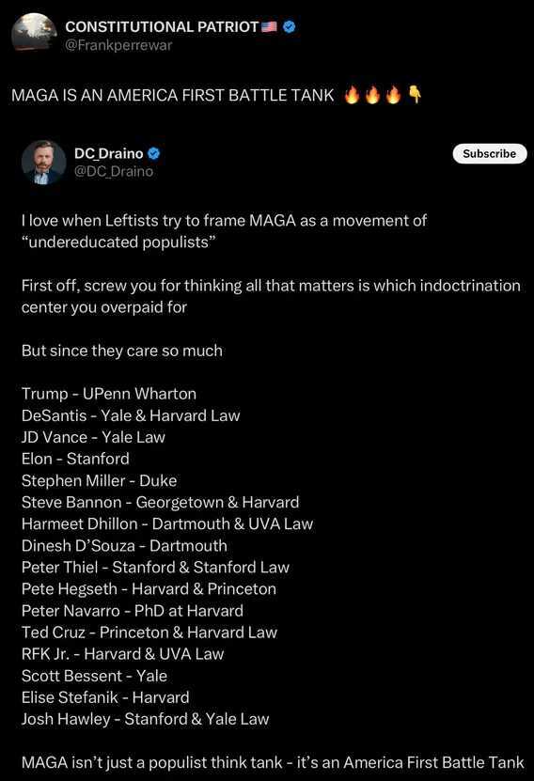This screenshot has width=534, height=781.
Task: Click the CONSTITUTIONAL PATRIOT display name
Action: coord(162,26)
